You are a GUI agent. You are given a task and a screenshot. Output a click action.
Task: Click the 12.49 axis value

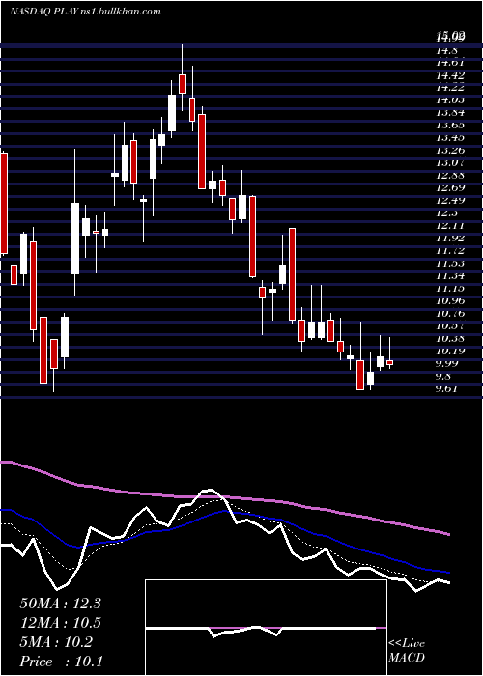pos(450,200)
